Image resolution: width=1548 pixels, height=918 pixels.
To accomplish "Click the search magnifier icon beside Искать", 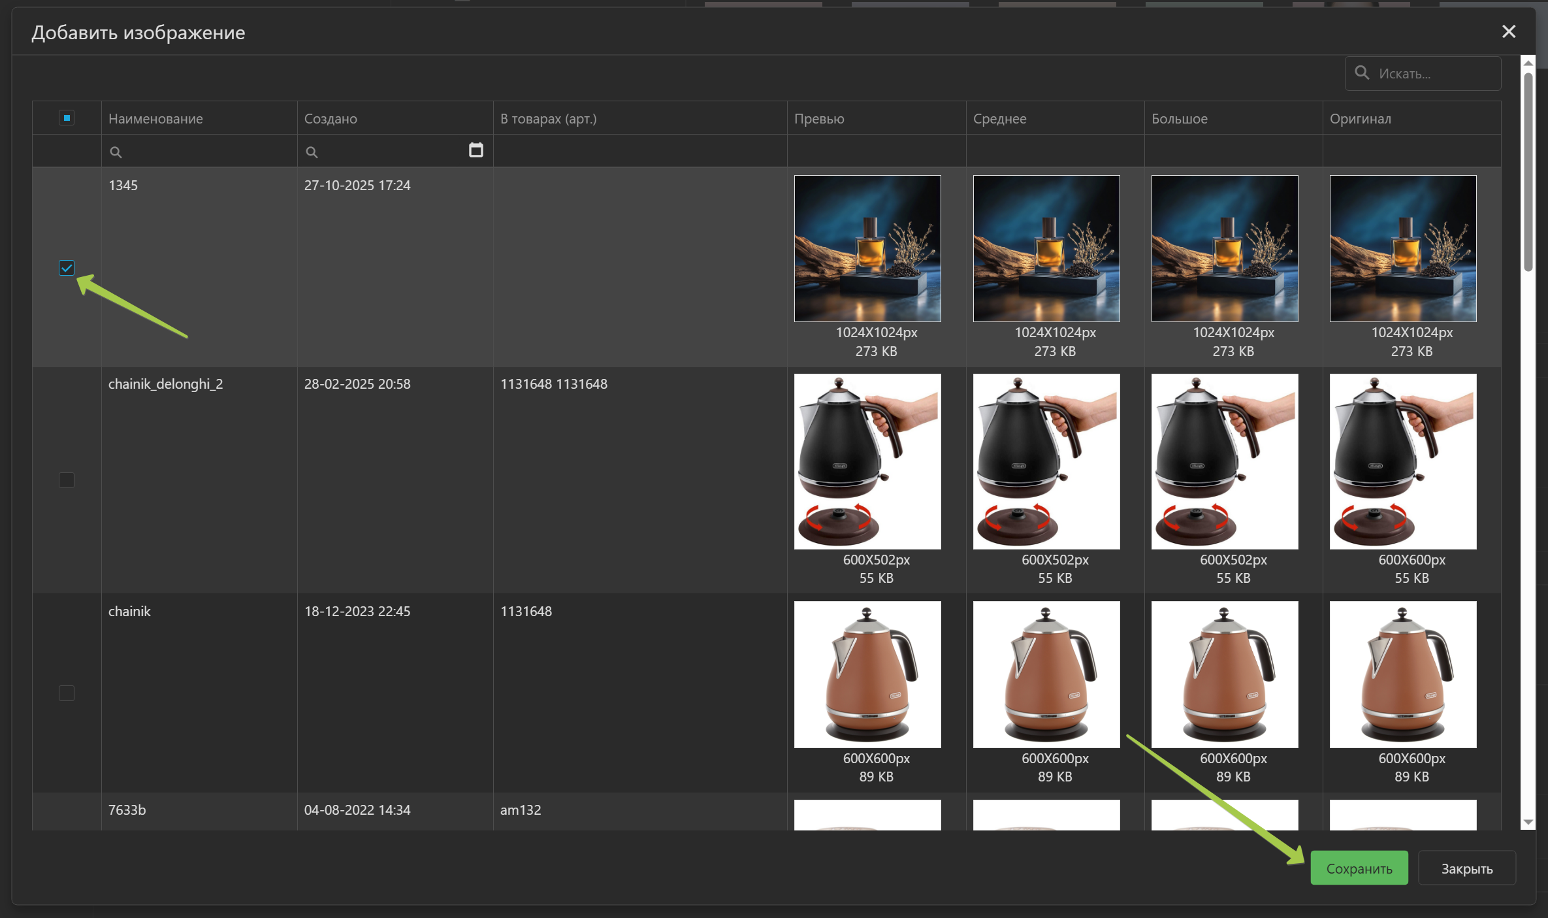I will coord(1362,73).
